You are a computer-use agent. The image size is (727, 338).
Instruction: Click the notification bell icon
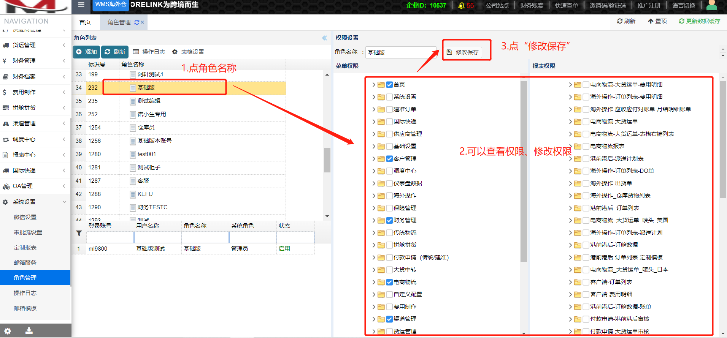pos(461,6)
